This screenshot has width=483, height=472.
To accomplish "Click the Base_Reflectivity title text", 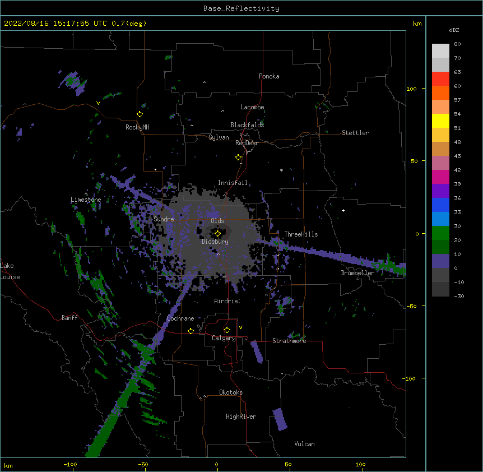I will 241,8.
